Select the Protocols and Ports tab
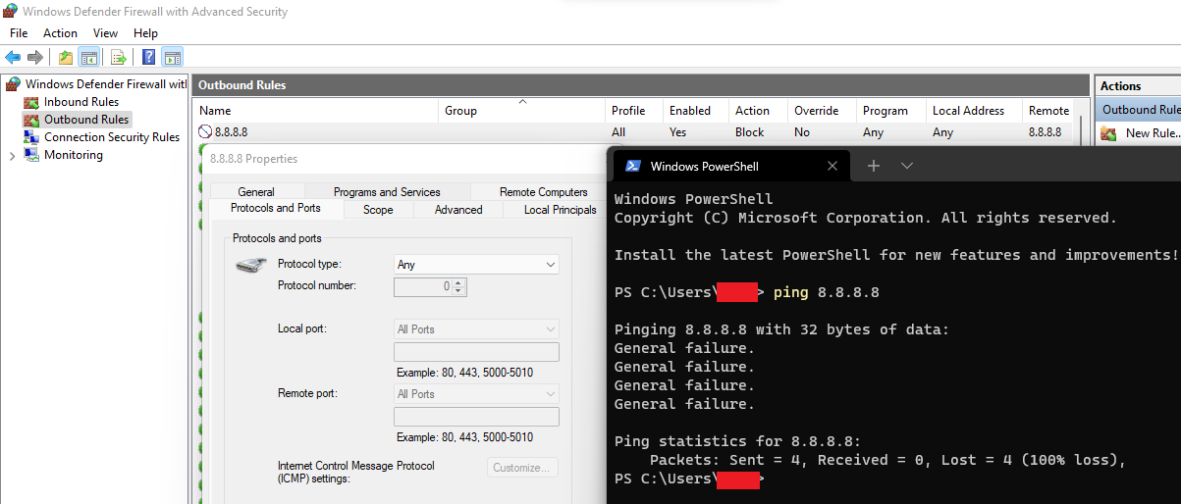Screen dimensions: 1181x504 click(x=276, y=209)
